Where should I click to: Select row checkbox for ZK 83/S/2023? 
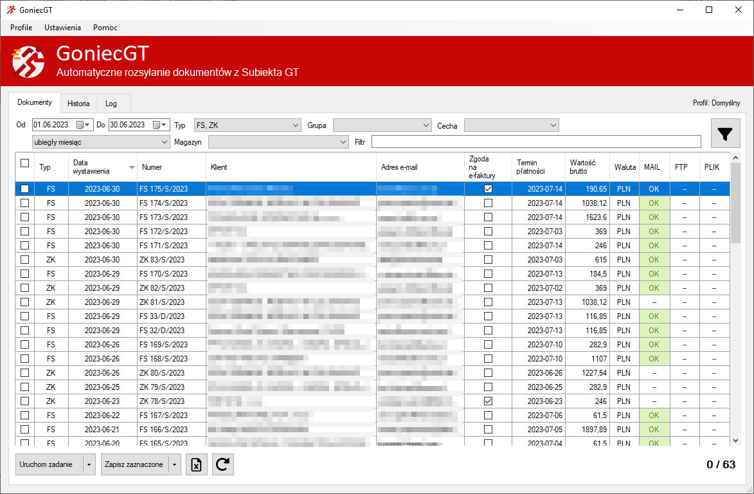25,260
